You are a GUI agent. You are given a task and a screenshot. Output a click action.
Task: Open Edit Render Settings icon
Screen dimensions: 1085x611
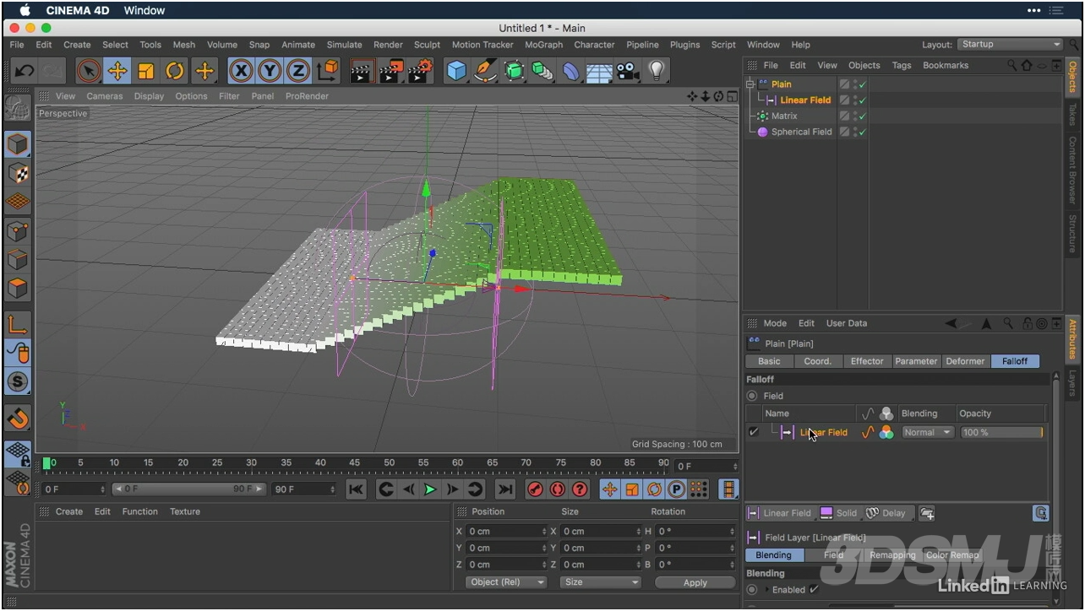[420, 71]
